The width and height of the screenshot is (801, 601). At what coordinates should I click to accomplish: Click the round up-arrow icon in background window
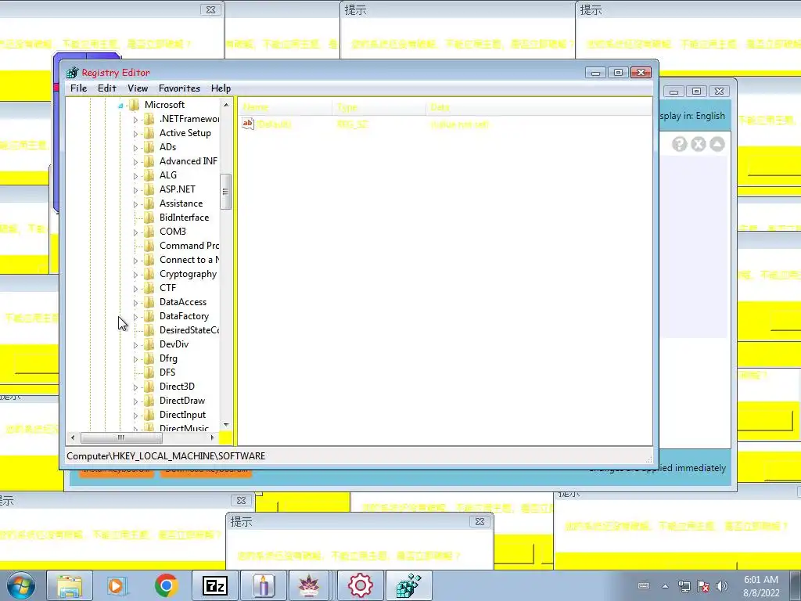717,144
